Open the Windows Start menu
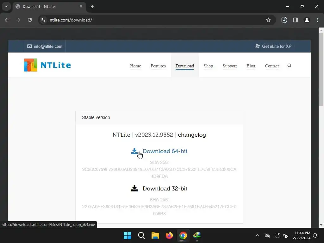This screenshot has width=324, height=243. point(127,235)
